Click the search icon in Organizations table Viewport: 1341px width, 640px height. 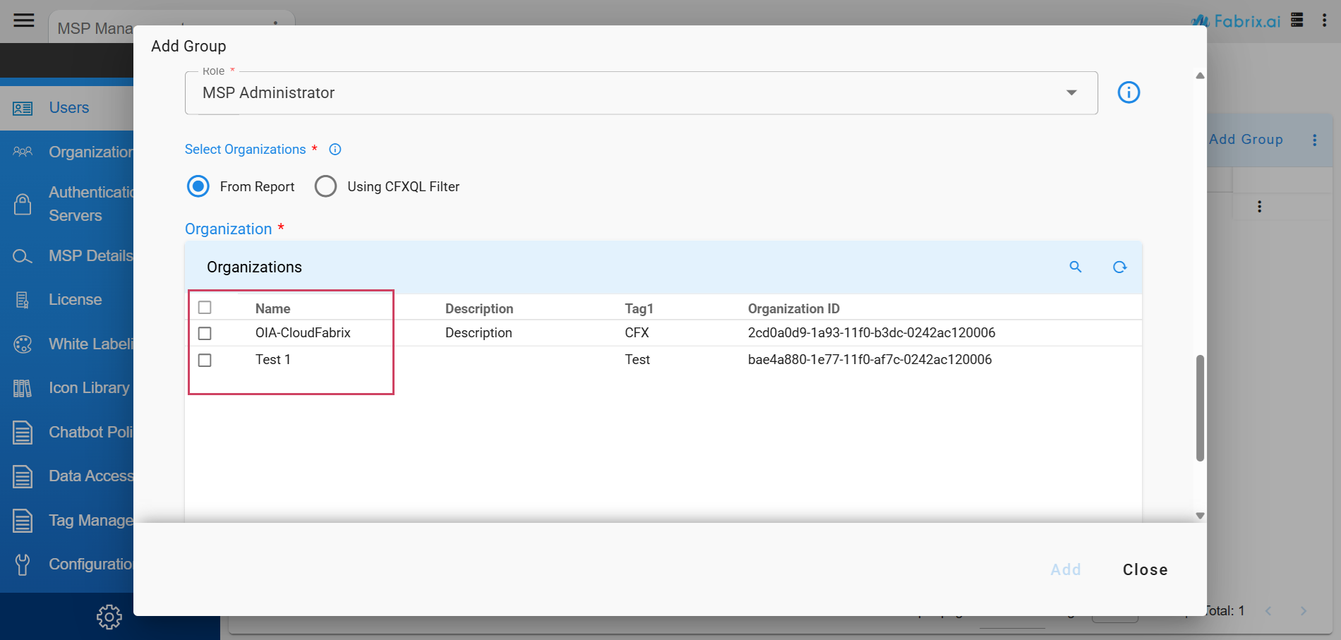1075,267
